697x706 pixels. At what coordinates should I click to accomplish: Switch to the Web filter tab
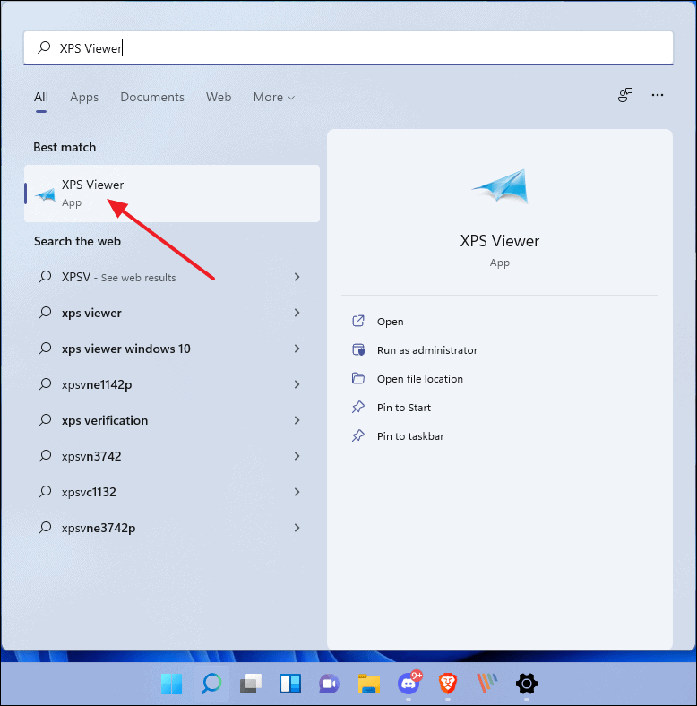219,97
